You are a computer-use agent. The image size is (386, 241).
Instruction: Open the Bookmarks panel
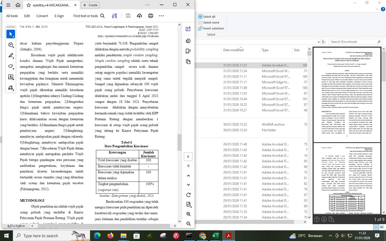pyautogui.click(x=188, y=51)
